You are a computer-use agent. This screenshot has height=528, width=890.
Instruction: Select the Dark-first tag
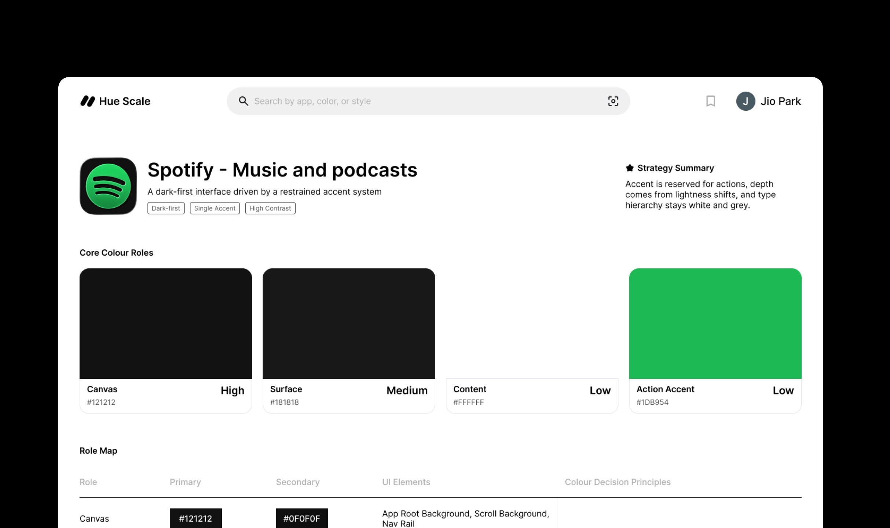166,208
